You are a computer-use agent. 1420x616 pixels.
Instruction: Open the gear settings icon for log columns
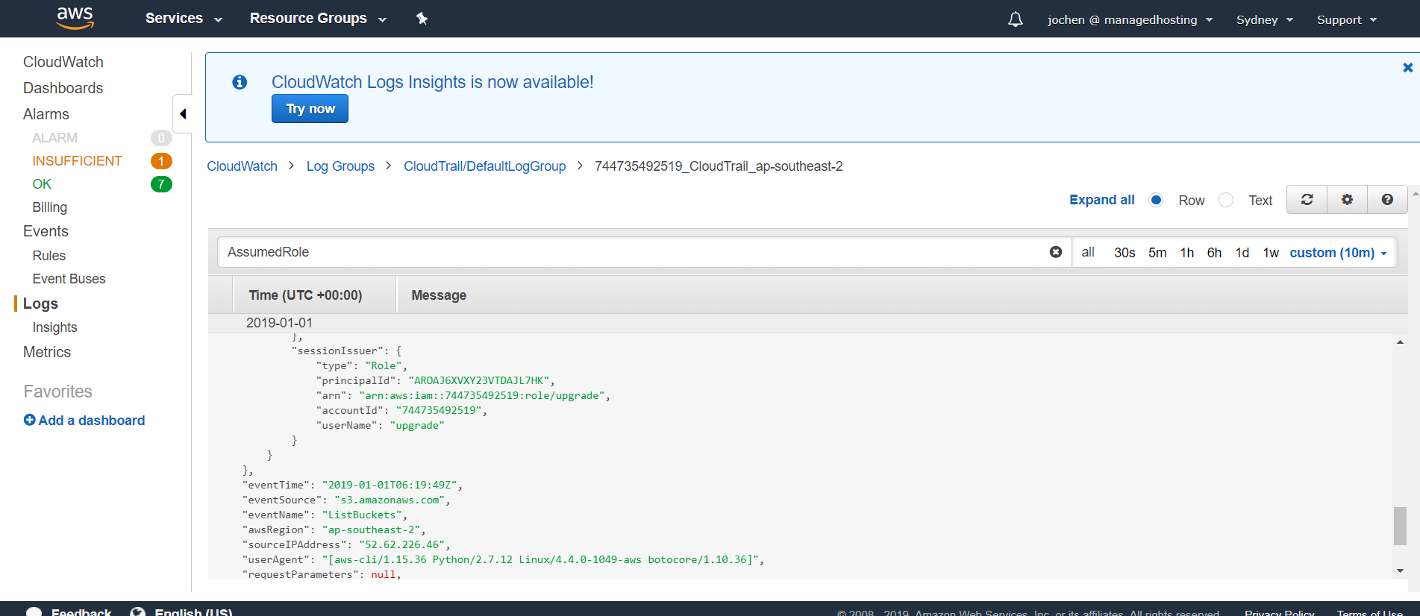(x=1347, y=200)
